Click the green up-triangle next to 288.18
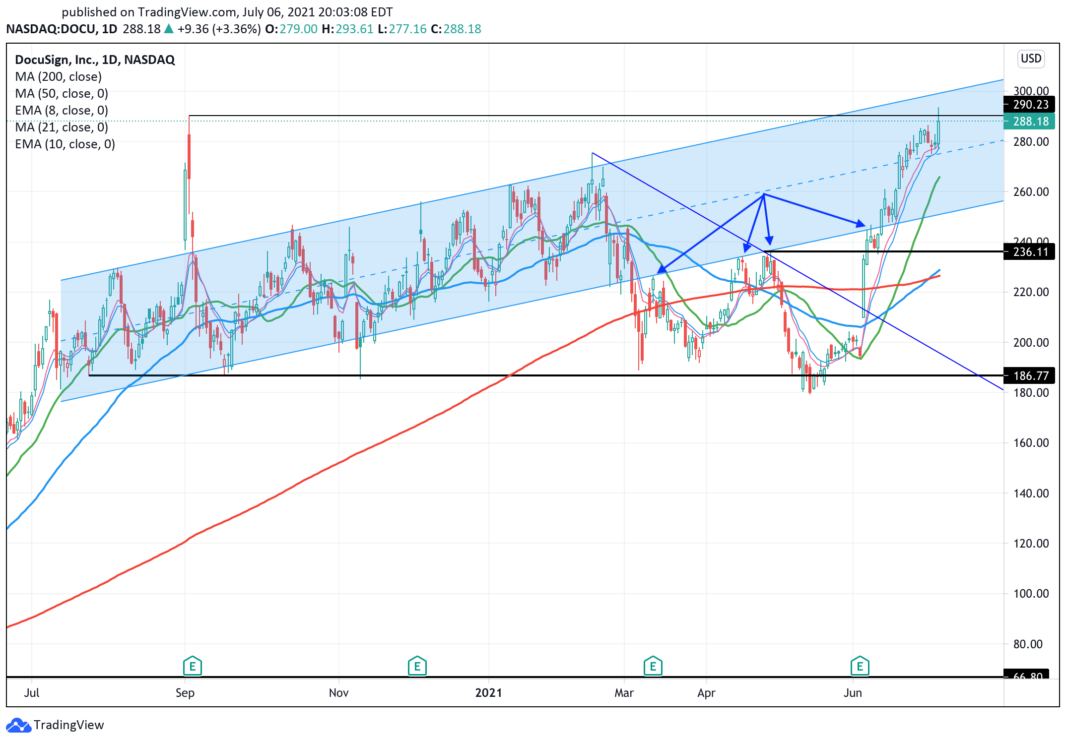1066x743 pixels. [169, 29]
